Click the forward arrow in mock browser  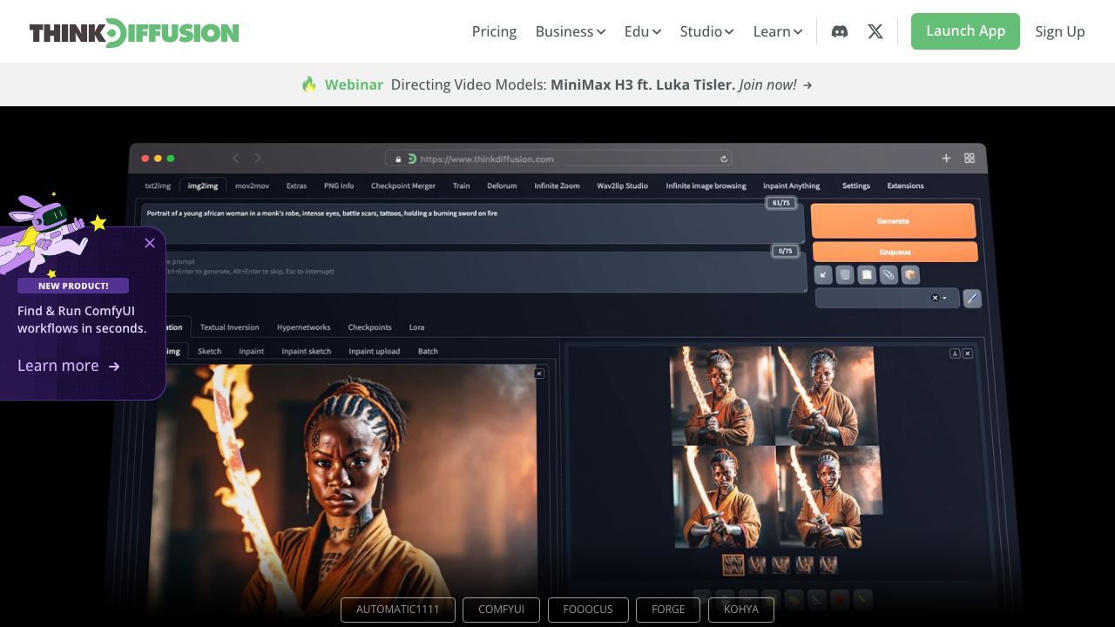point(258,158)
